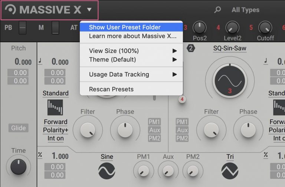Click the left PM1 routing button

point(154,121)
